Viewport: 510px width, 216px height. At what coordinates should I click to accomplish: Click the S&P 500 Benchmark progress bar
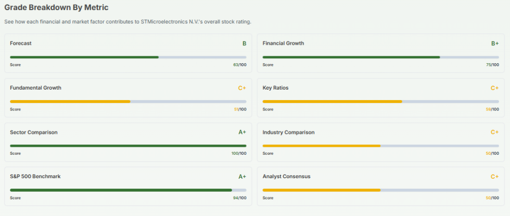coord(128,190)
